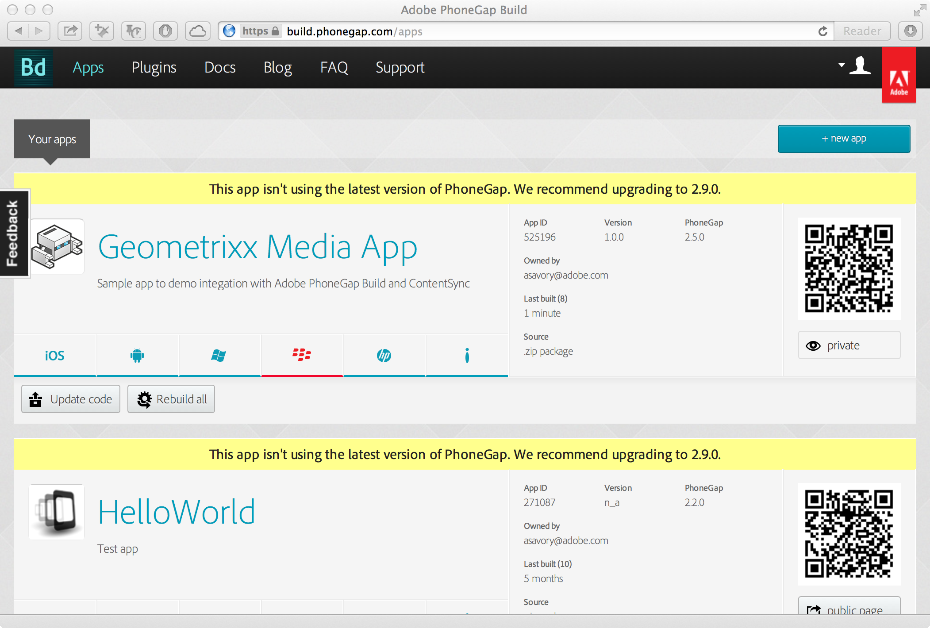This screenshot has height=628, width=930.
Task: Click the HelloWorld app phone icon
Action: click(x=57, y=512)
